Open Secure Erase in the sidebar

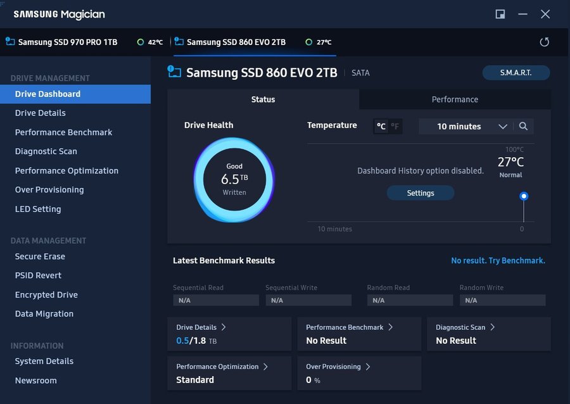[40, 256]
